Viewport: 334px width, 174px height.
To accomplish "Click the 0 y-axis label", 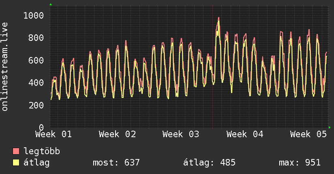I will pyautogui.click(x=41, y=127).
